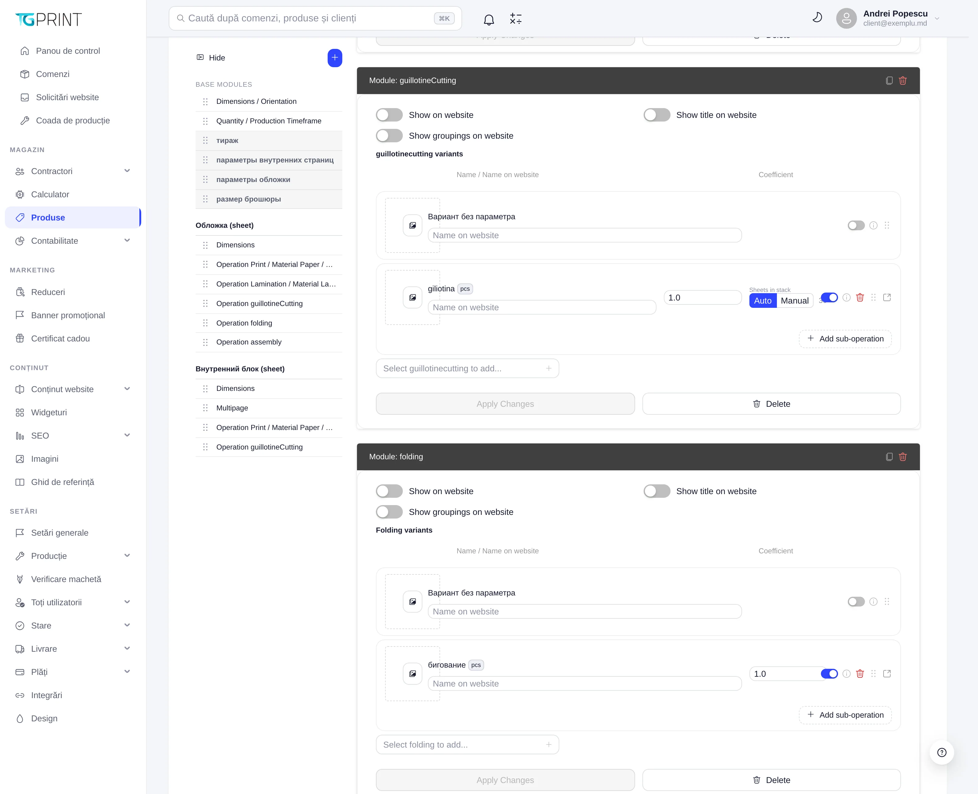This screenshot has width=978, height=794.
Task: Open Select guillotinecutting to add dropdown
Action: point(467,369)
